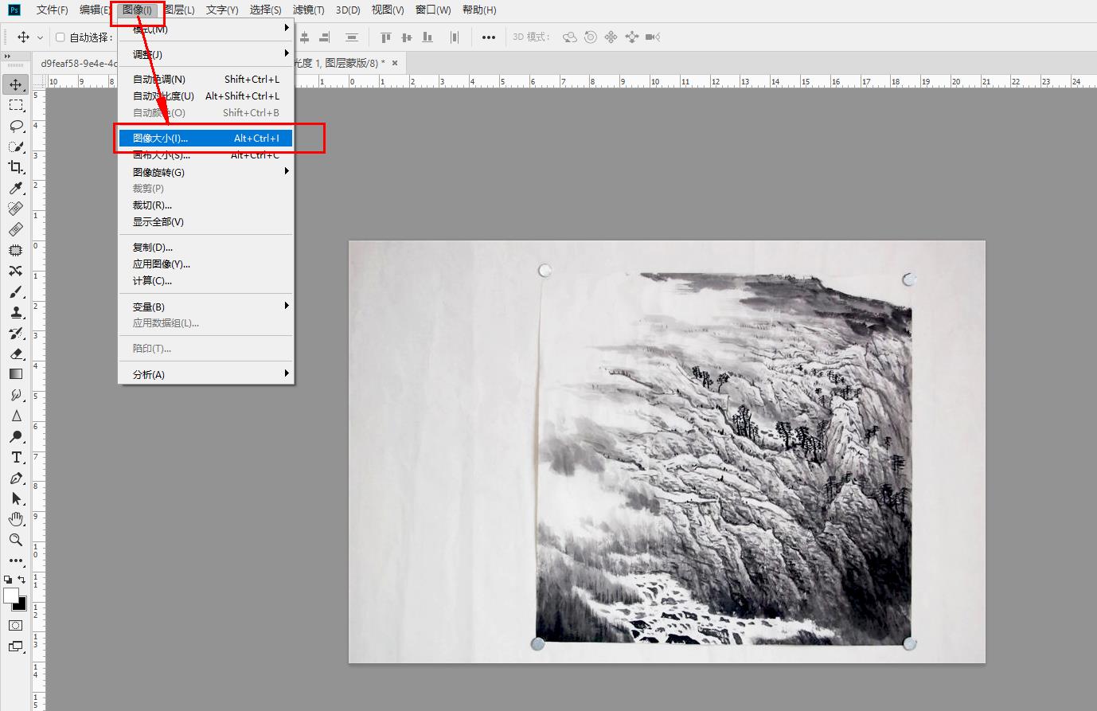
Task: Enable the 自动选择 checkbox
Action: pyautogui.click(x=61, y=37)
